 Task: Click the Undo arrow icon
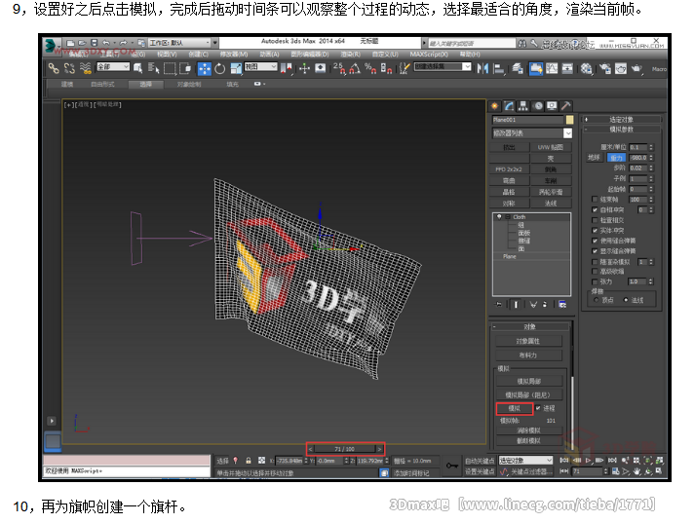(106, 43)
